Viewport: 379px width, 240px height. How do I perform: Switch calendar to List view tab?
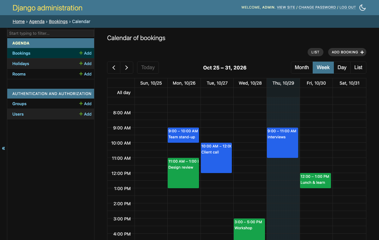[358, 68]
